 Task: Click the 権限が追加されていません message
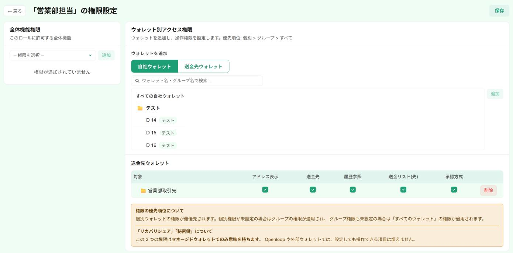pos(62,72)
